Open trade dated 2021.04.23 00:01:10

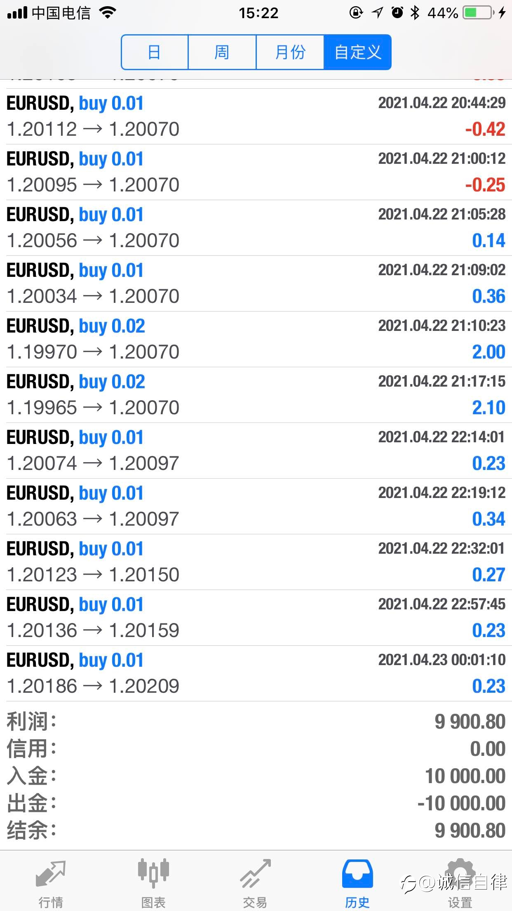point(256,673)
